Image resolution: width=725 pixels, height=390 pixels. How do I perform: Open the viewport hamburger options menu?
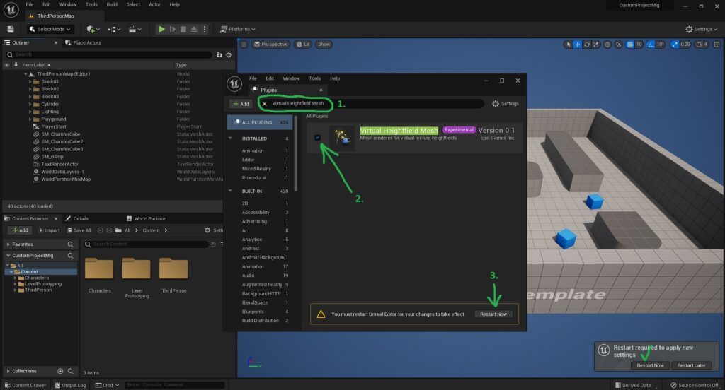coord(244,45)
